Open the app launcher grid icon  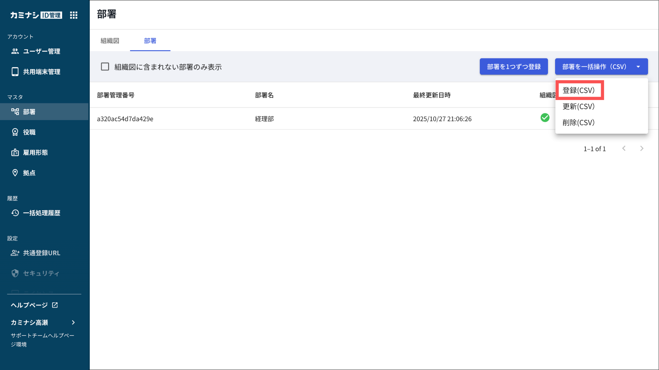click(74, 15)
